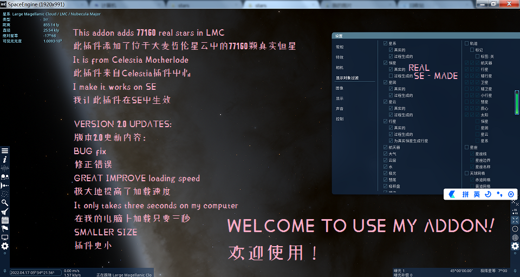
Task: Open the 显示 settings tab
Action: 340,98
